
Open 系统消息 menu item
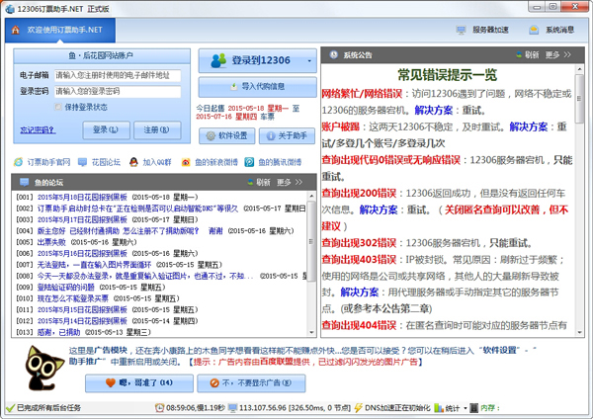pyautogui.click(x=551, y=30)
